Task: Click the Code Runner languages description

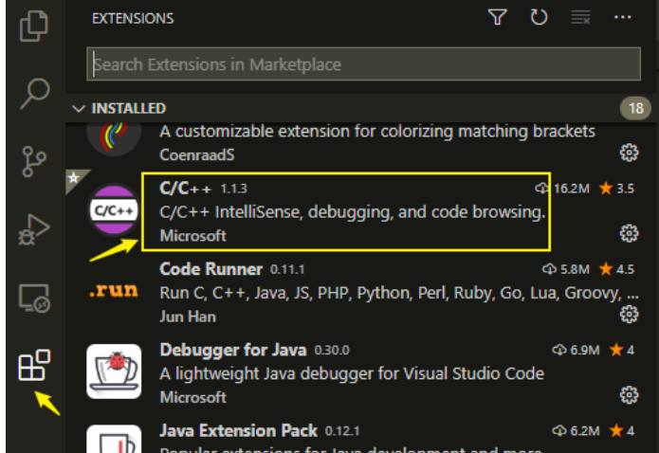Action: pyautogui.click(x=399, y=293)
